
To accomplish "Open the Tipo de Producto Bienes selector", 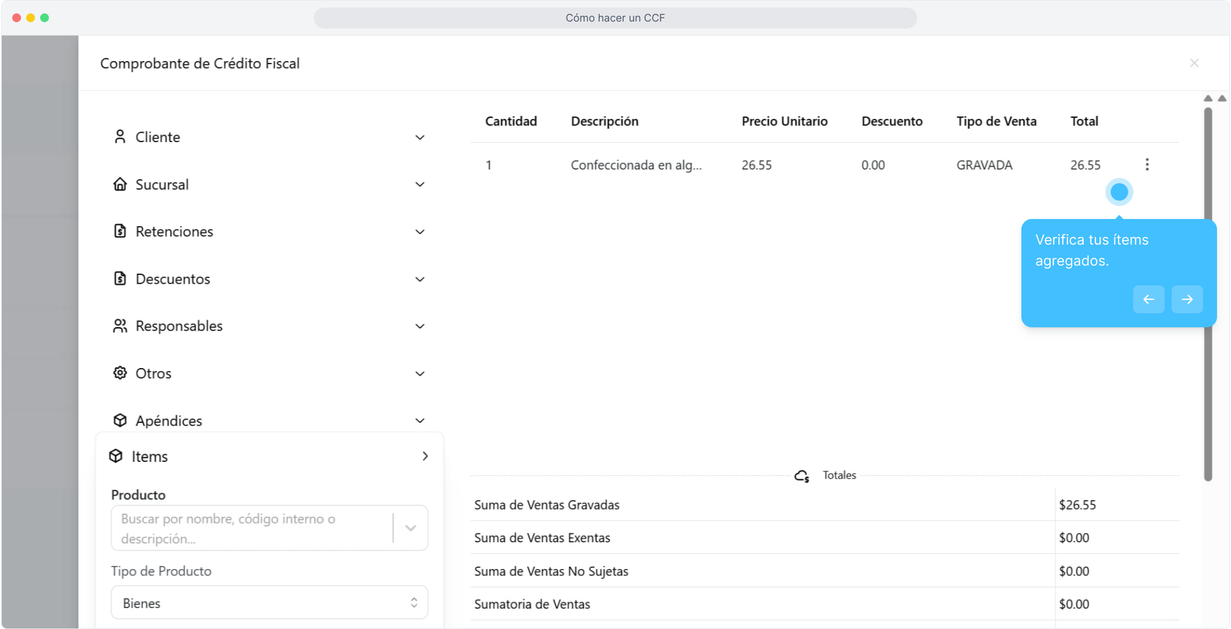I will click(269, 603).
